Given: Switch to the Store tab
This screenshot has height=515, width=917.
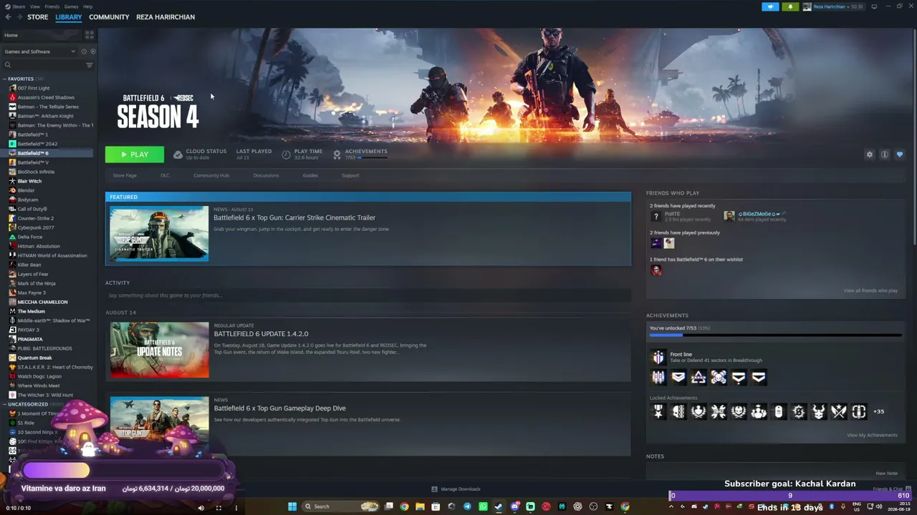Looking at the screenshot, I should pos(38,17).
